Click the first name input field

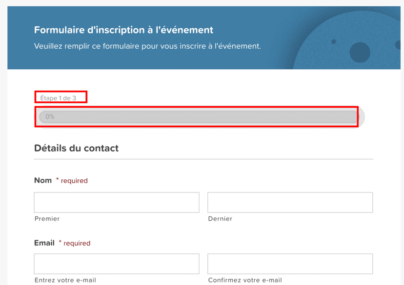point(117,202)
